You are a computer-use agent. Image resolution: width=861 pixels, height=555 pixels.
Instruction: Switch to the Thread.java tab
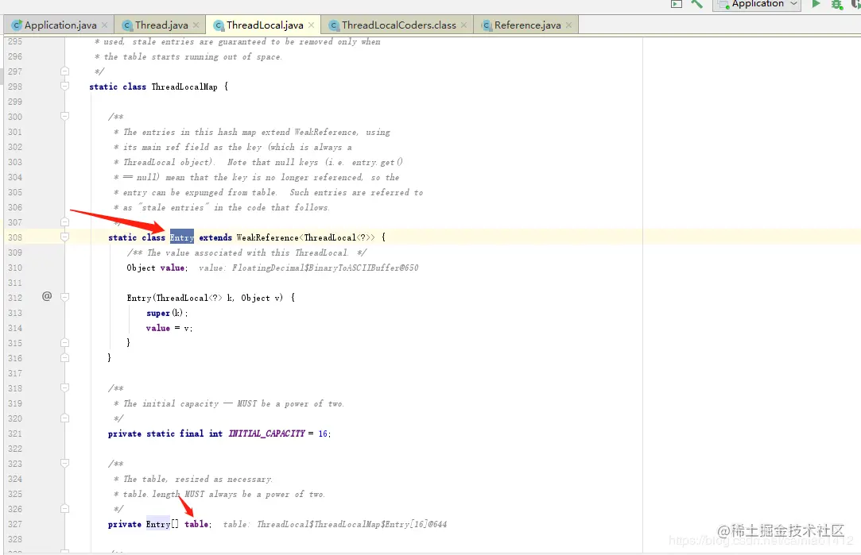point(161,25)
